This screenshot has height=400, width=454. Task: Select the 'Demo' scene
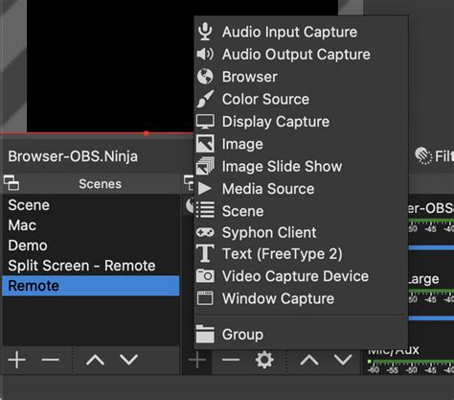[91, 246]
